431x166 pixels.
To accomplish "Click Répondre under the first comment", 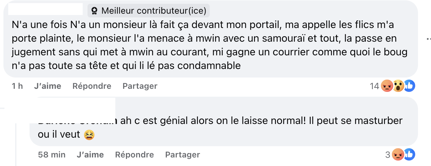I will point(92,86).
